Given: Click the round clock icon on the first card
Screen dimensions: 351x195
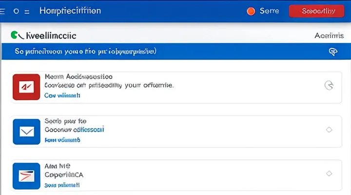Looking at the screenshot, I should click(329, 85).
